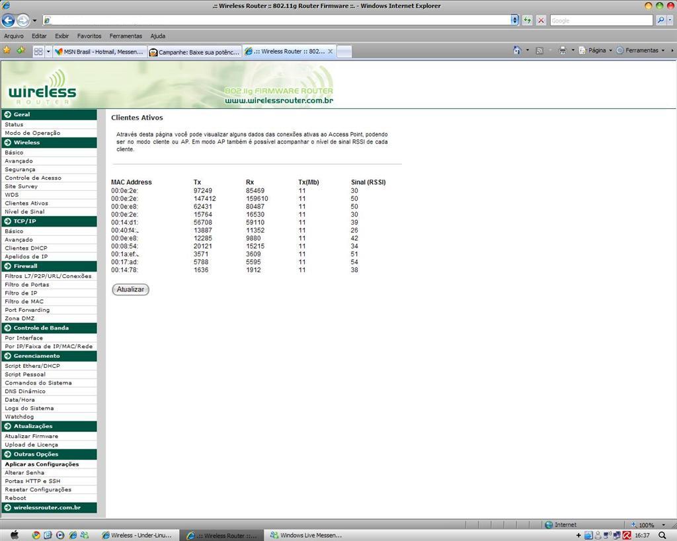Run search with the magnifier icon
The height and width of the screenshot is (541, 677).
tap(660, 20)
